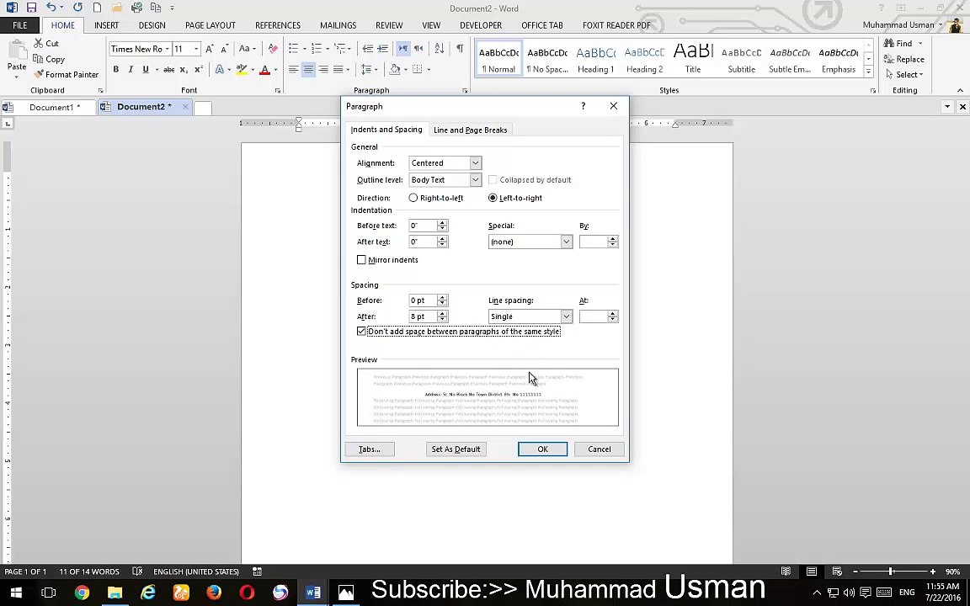
Task: Apply strikethrough formatting
Action: coord(169,70)
